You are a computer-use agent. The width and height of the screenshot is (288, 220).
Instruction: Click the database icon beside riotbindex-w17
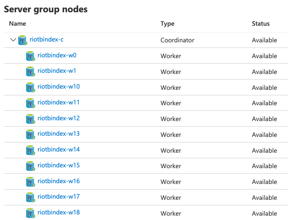tap(30, 197)
